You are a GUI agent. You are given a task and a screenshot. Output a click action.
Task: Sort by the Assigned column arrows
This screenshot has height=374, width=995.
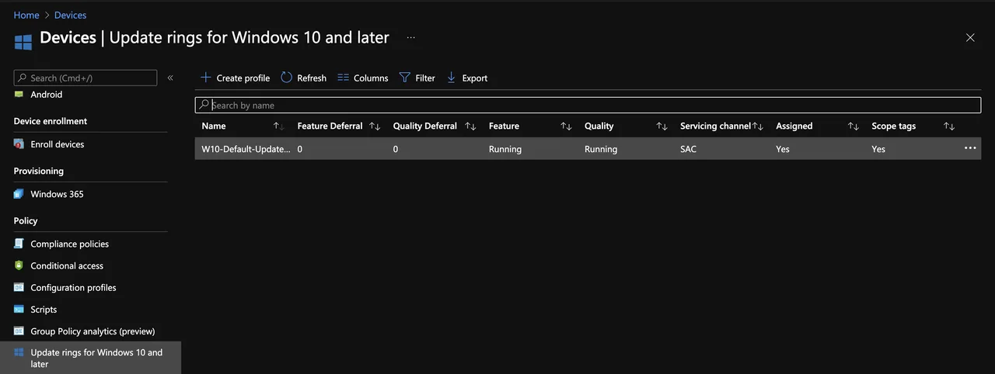point(853,126)
